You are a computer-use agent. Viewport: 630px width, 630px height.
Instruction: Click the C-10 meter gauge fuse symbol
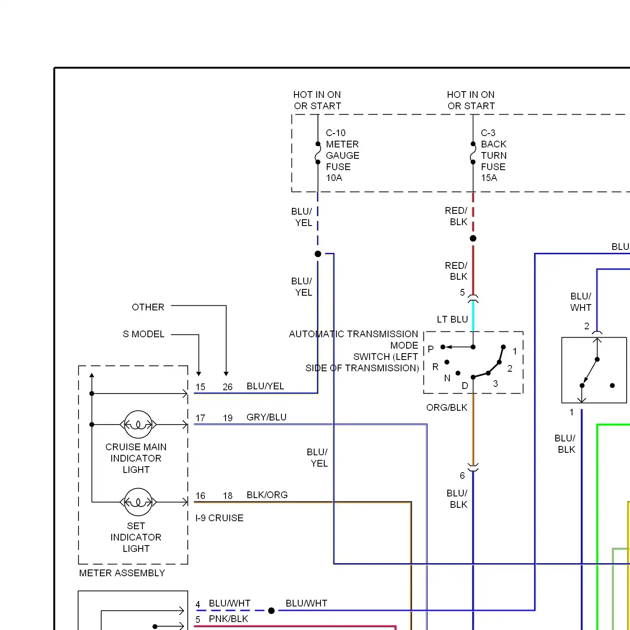point(318,153)
